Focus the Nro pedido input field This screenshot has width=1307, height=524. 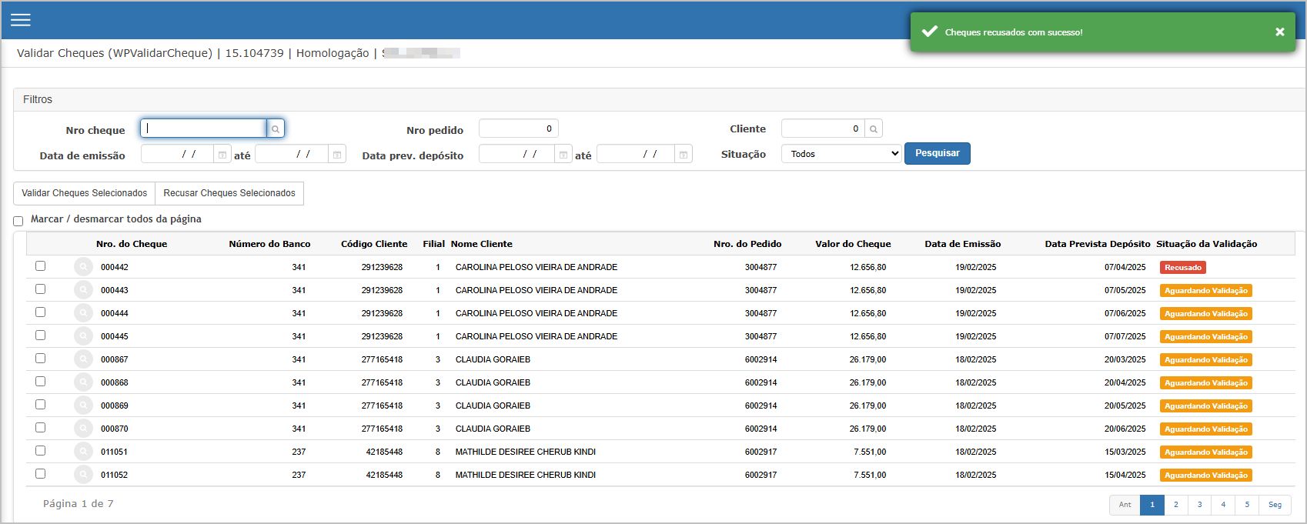click(x=518, y=128)
